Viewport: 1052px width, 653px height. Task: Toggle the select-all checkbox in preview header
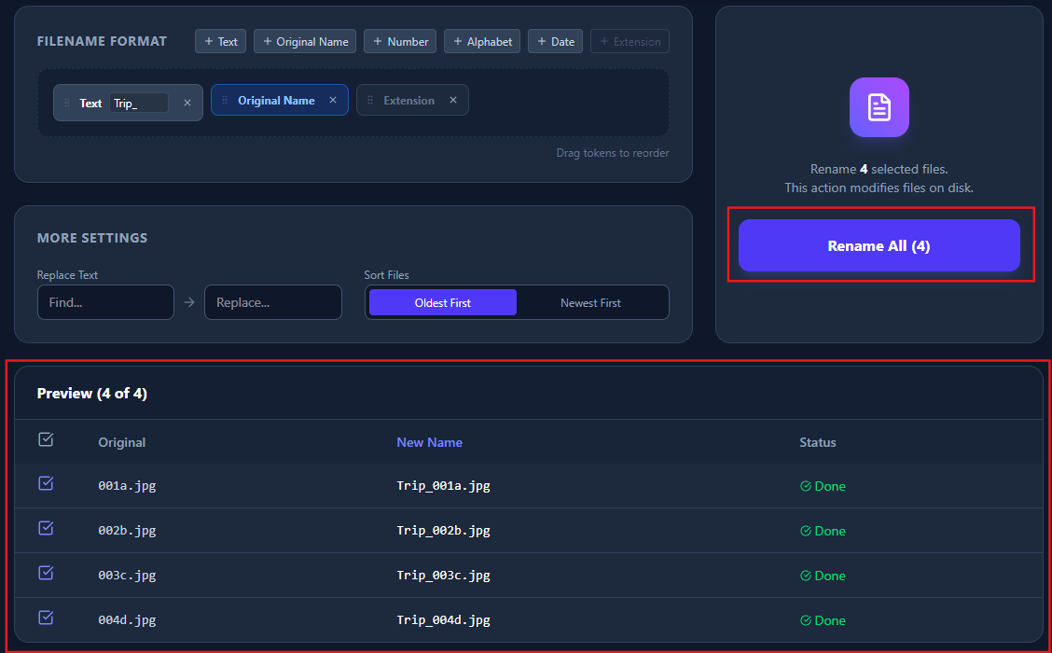pyautogui.click(x=46, y=439)
